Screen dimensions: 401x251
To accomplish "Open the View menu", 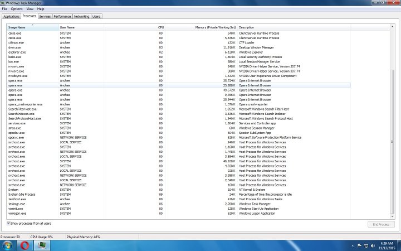I will pos(30,9).
